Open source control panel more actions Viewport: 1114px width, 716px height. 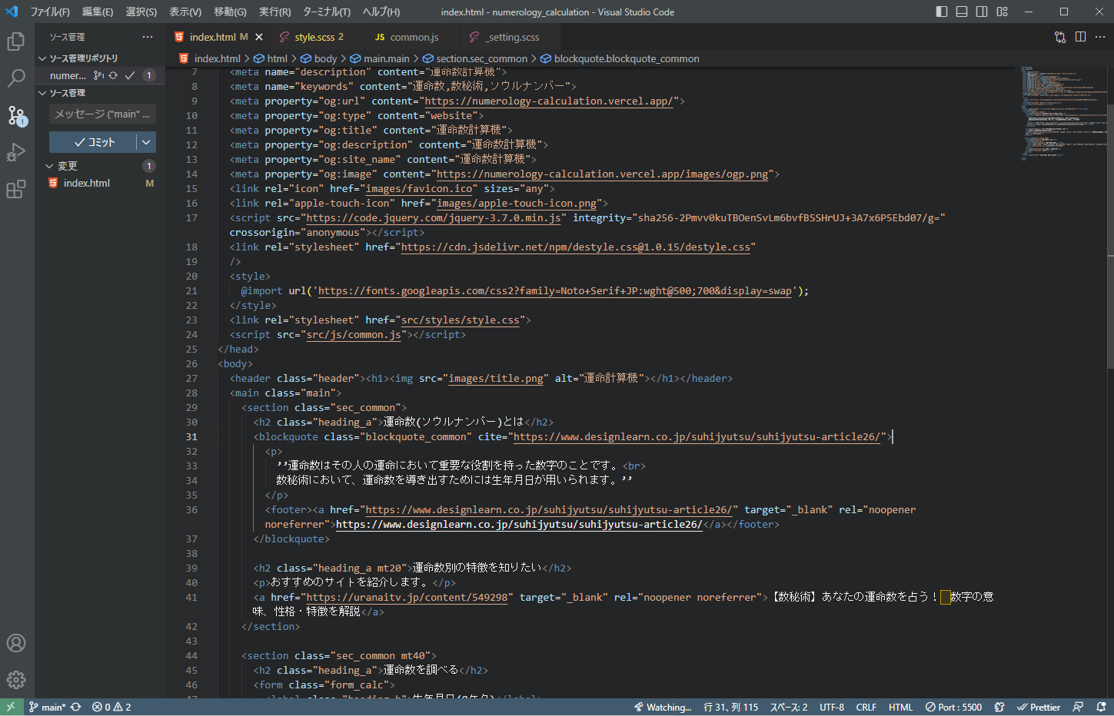(148, 37)
